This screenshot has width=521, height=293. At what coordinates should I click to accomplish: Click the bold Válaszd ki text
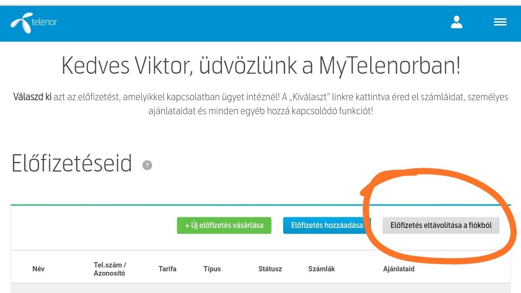coord(32,97)
